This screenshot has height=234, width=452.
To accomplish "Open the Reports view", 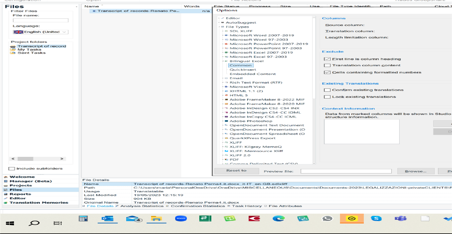I will pyautogui.click(x=20, y=194).
